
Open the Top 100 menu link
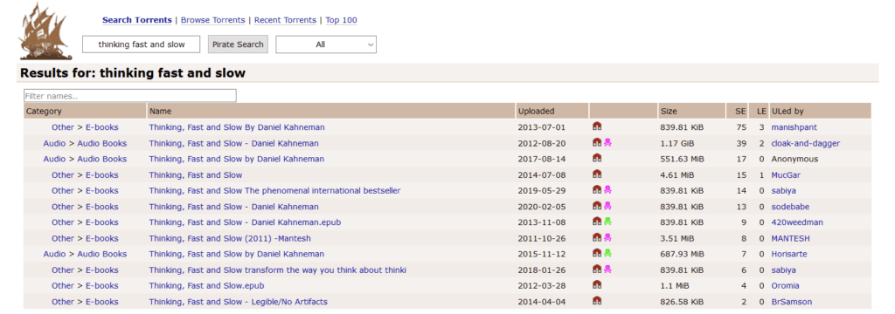click(342, 20)
